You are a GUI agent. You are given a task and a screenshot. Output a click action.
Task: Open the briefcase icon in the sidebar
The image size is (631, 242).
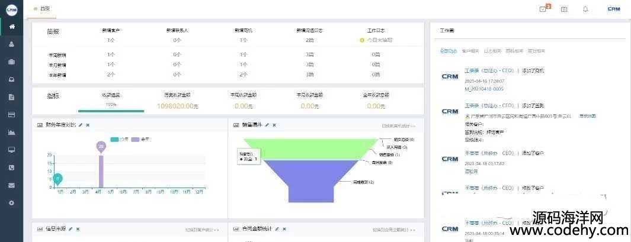click(x=12, y=62)
